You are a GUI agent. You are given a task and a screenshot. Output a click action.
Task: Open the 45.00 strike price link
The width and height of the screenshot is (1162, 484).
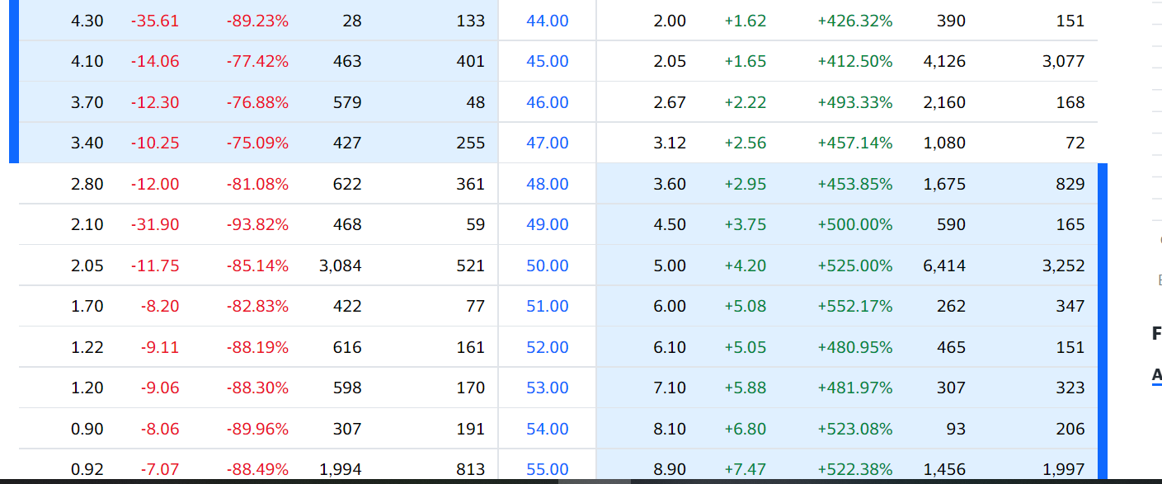click(x=548, y=61)
